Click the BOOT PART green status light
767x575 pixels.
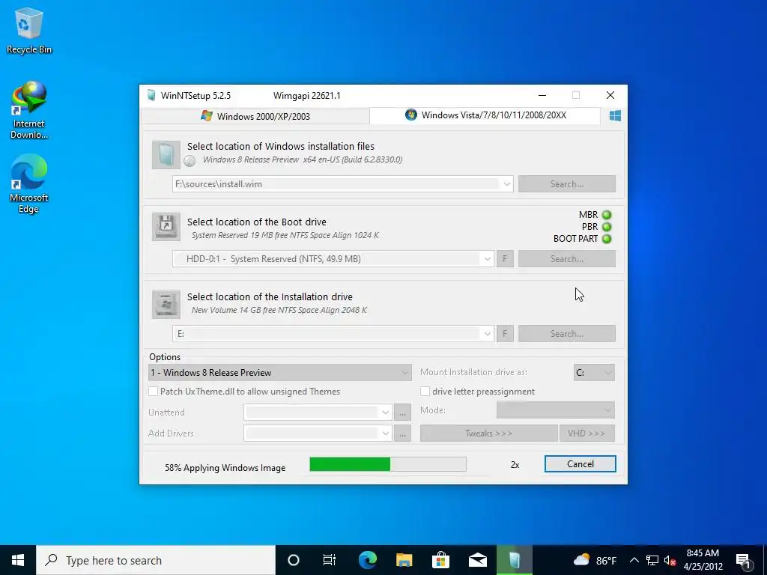coord(607,239)
